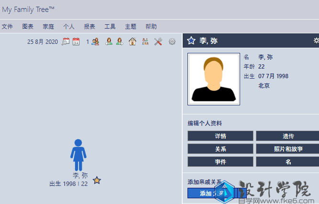The height and width of the screenshot is (204, 319).
Task: Open the 工具 menu
Action: pyautogui.click(x=110, y=26)
